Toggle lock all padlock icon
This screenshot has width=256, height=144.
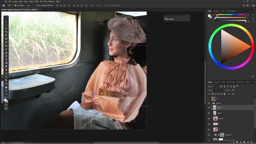click(x=224, y=94)
